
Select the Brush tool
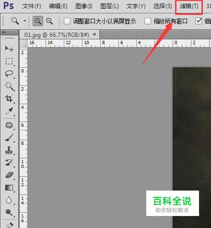[x=9, y=138]
